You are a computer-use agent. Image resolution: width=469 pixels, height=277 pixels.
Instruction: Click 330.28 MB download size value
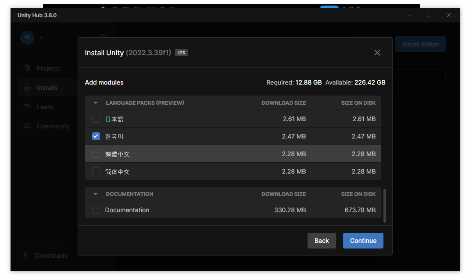pos(290,210)
